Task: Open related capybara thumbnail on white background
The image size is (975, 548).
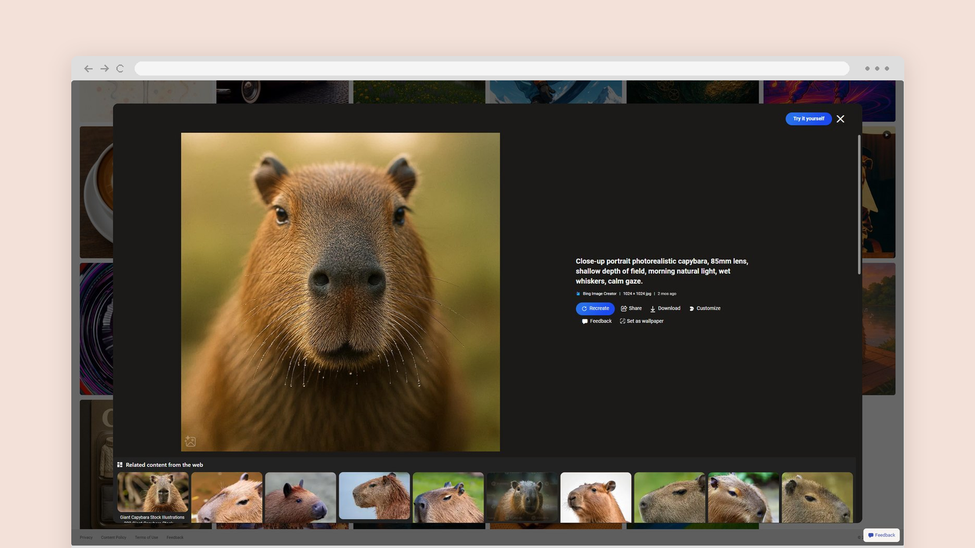Action: [595, 497]
